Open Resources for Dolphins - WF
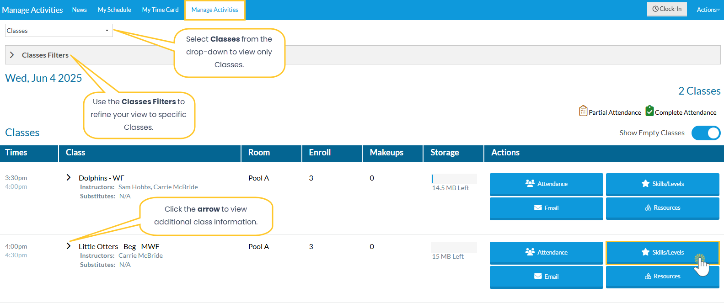 pyautogui.click(x=663, y=208)
